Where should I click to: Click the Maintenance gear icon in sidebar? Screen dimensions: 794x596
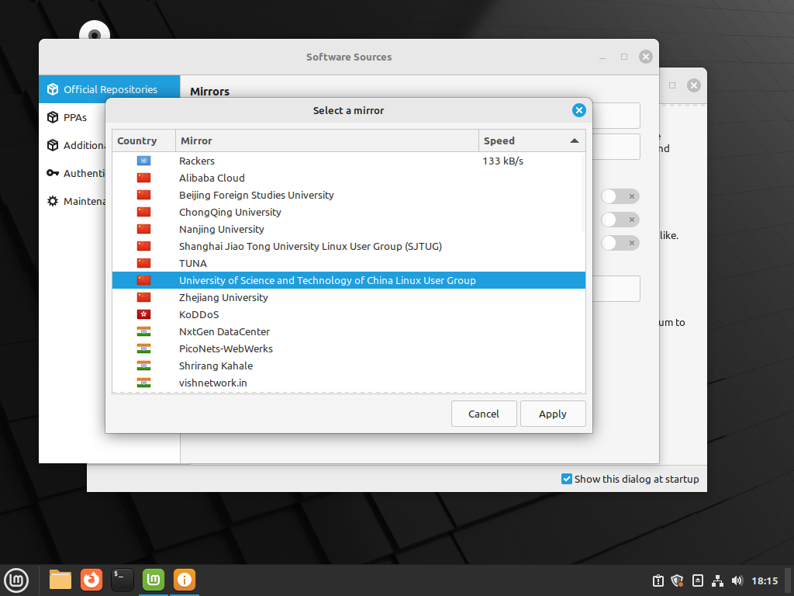[x=53, y=201]
